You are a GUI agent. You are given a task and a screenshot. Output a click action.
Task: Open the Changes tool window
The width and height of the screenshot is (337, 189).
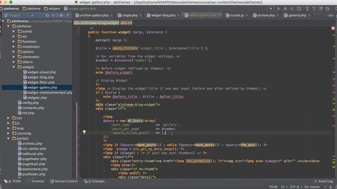point(94,181)
